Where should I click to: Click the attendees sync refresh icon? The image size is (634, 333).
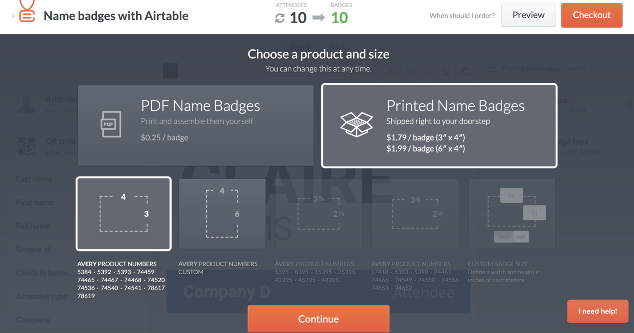280,18
